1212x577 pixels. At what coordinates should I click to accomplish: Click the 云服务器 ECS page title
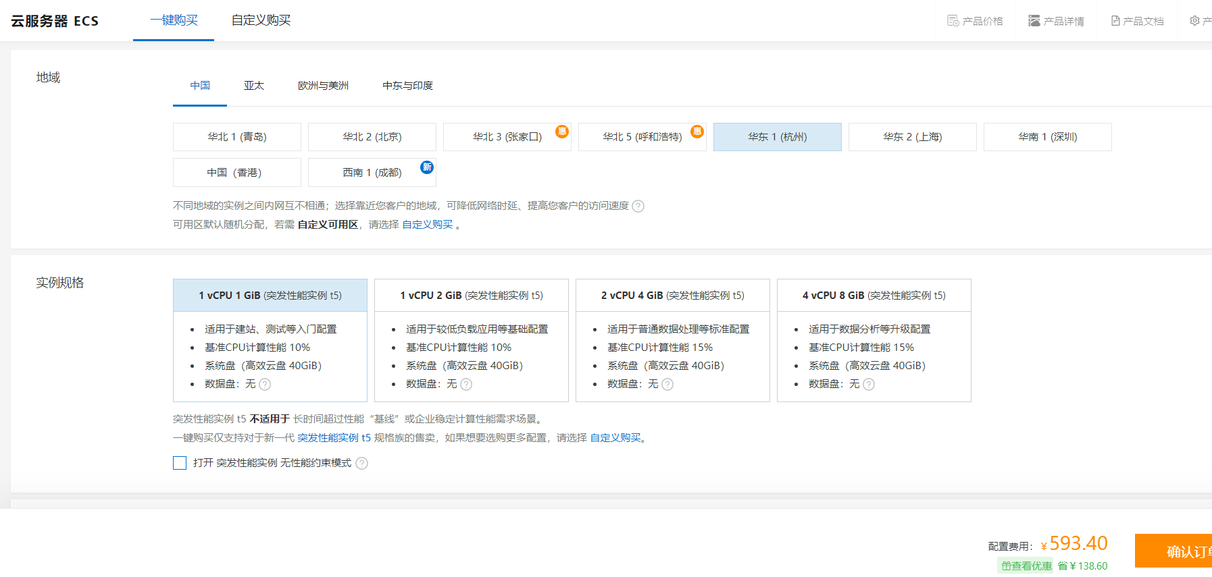55,21
